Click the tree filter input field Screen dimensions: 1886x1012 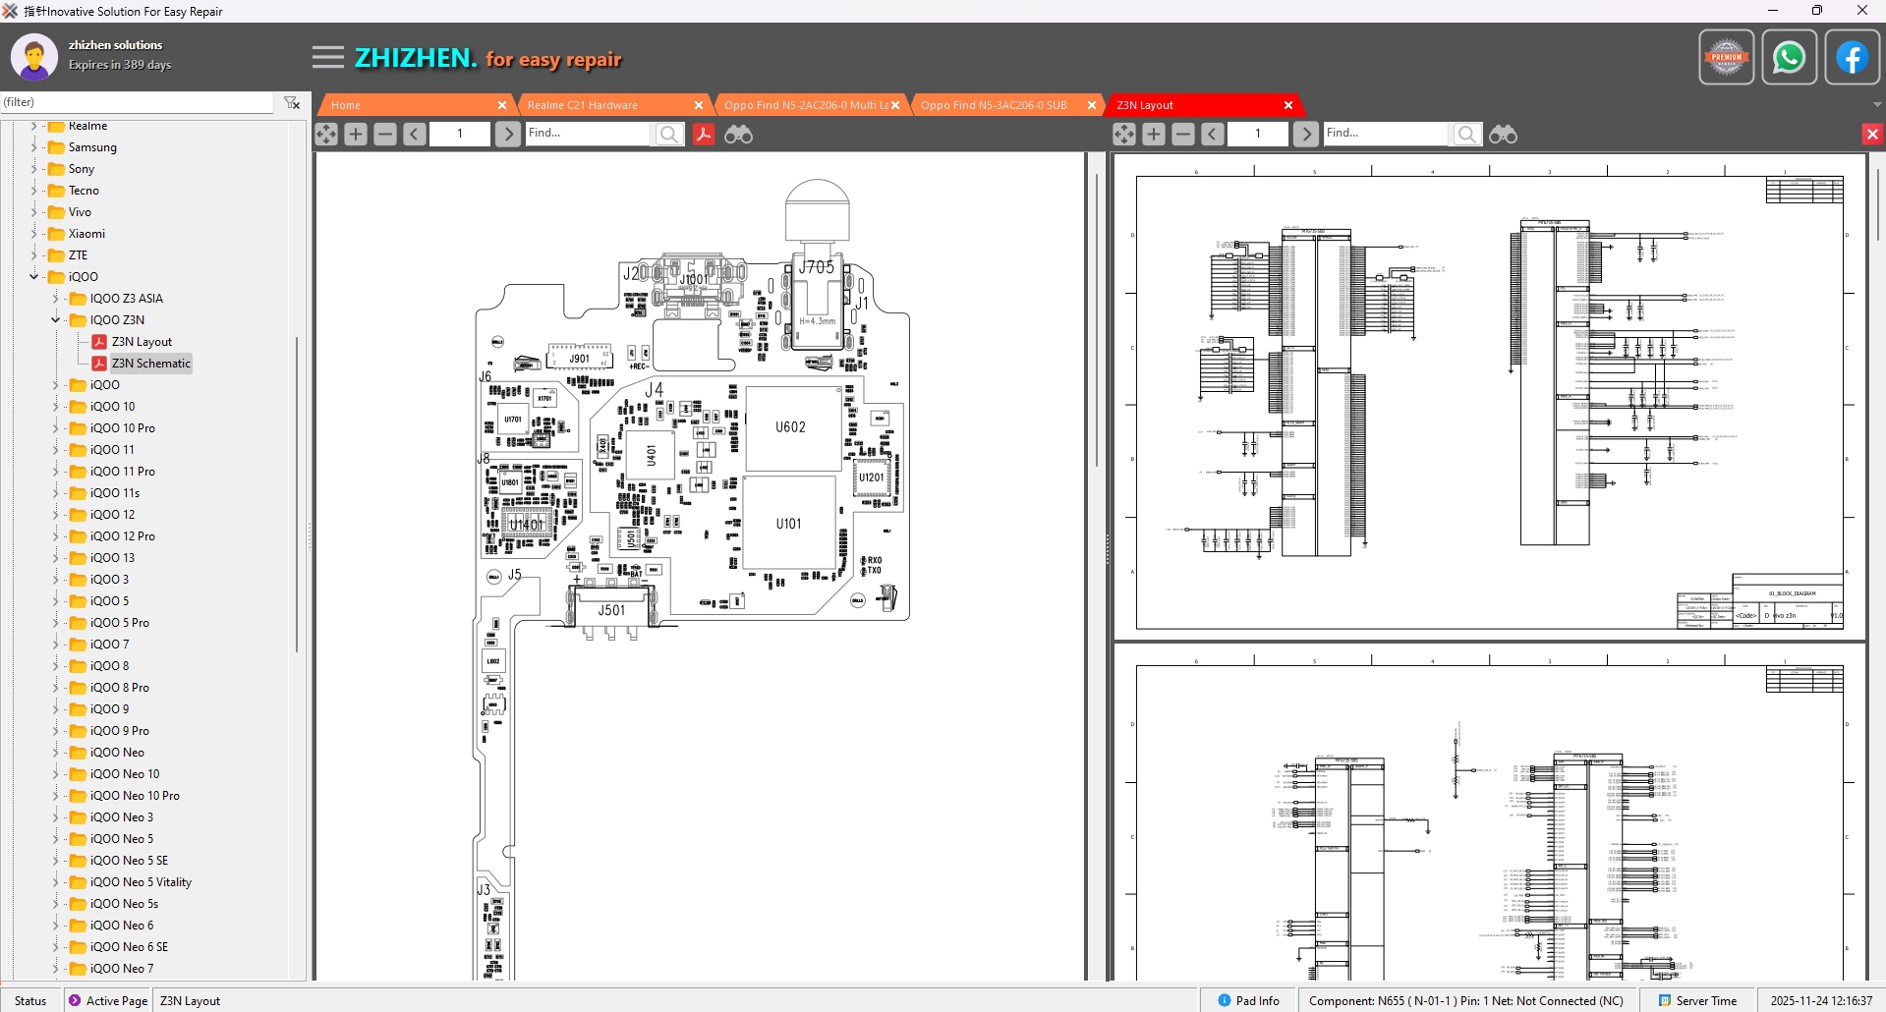(x=138, y=102)
